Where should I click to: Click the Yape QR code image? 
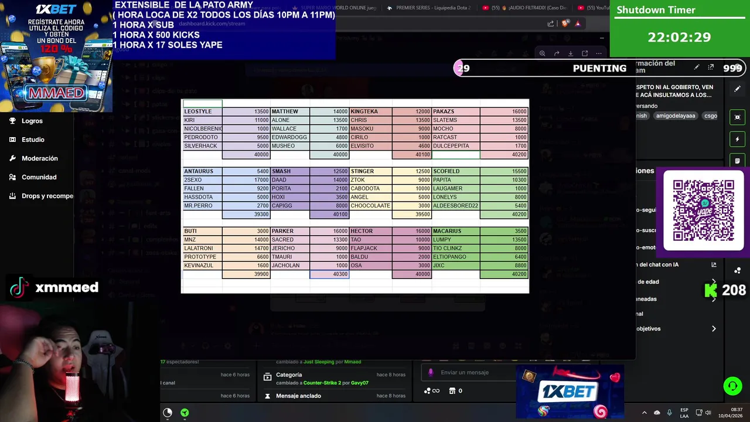click(703, 210)
